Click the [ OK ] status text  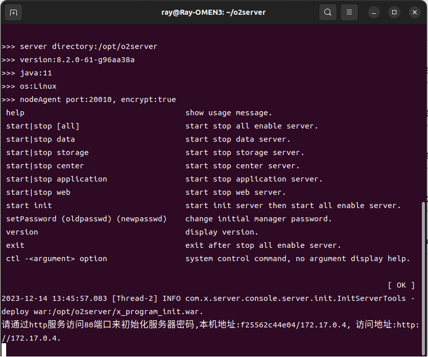401,285
